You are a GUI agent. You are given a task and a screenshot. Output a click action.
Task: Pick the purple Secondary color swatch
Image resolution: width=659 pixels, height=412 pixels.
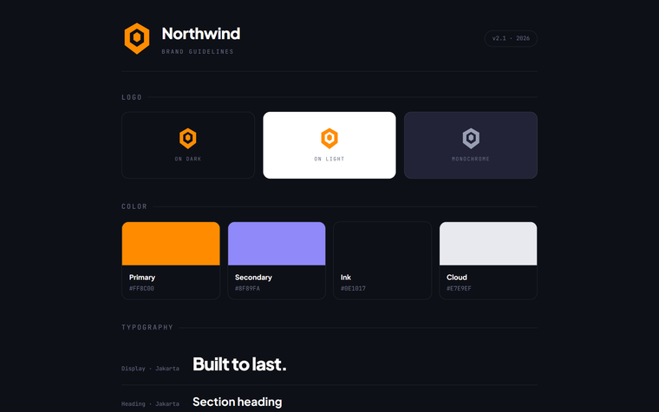(277, 244)
